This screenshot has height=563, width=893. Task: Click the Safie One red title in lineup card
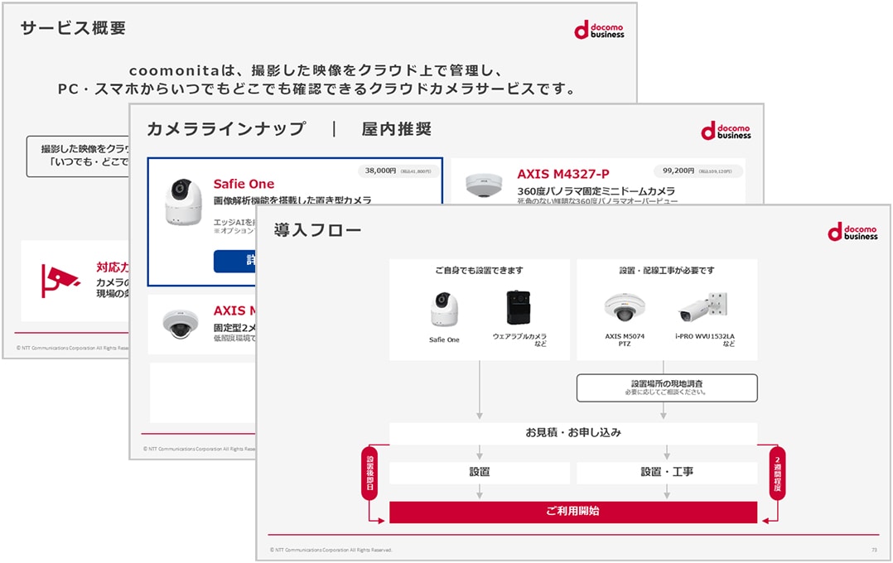(244, 184)
